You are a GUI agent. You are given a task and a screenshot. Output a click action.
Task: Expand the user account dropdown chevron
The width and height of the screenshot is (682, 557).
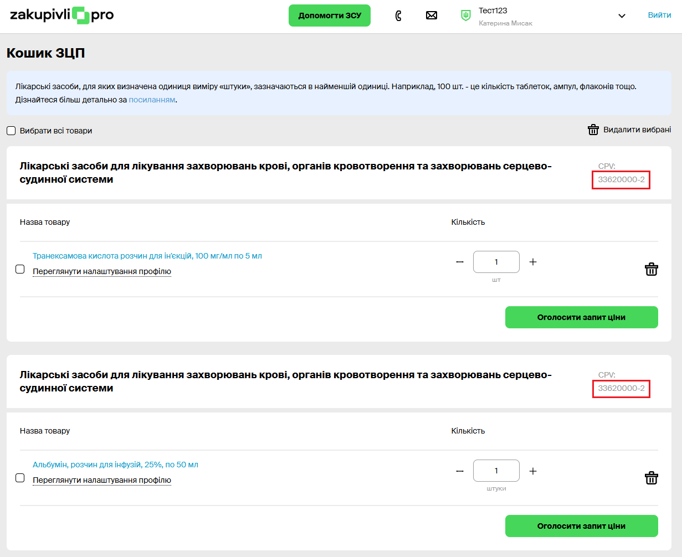(622, 16)
